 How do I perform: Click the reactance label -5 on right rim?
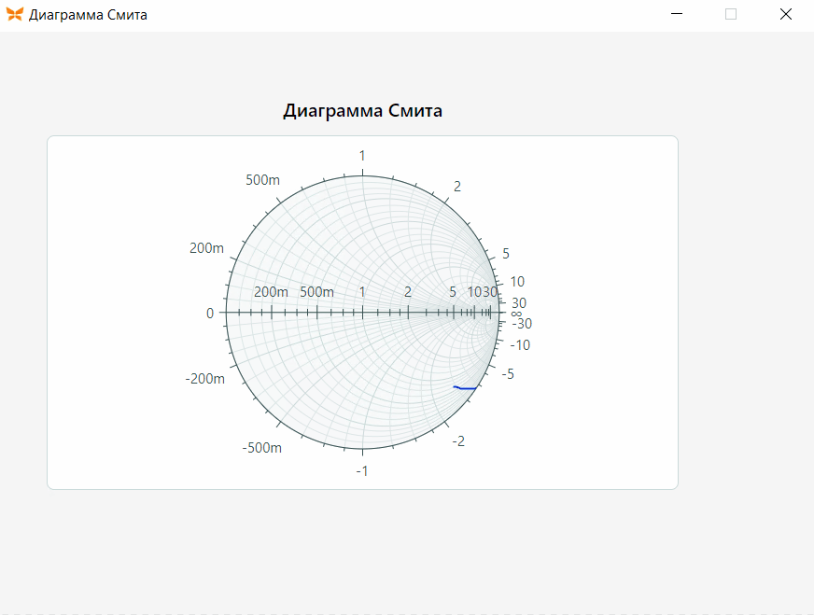(x=508, y=374)
